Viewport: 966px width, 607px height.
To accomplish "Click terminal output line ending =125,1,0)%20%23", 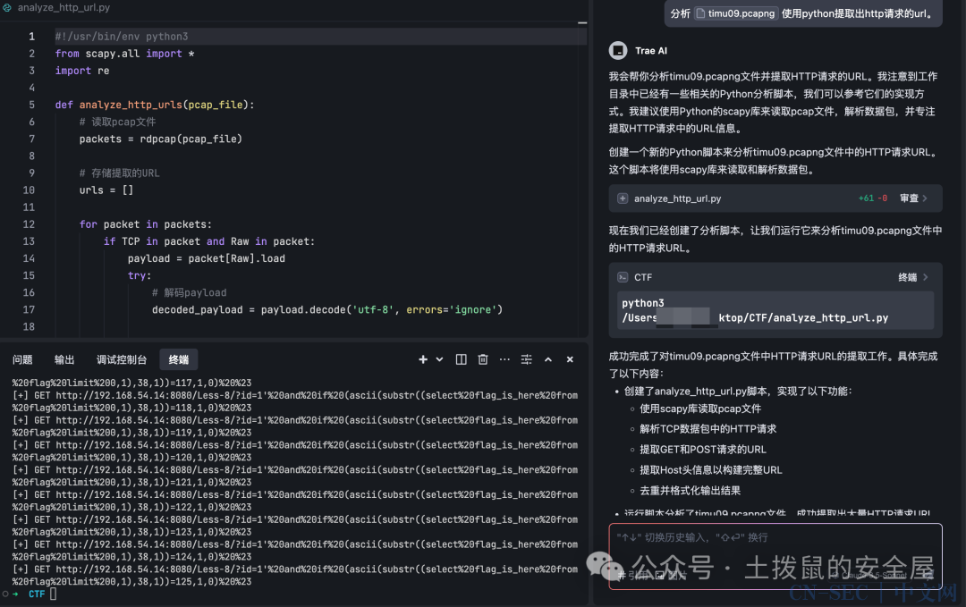I will coord(131,581).
